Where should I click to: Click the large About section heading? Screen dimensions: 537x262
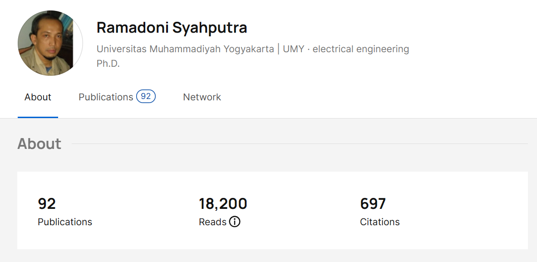[39, 144]
